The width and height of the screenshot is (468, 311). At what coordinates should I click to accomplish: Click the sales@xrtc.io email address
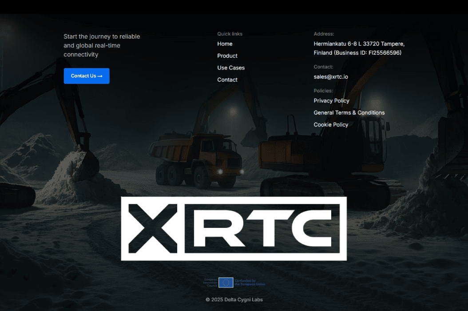coord(331,77)
